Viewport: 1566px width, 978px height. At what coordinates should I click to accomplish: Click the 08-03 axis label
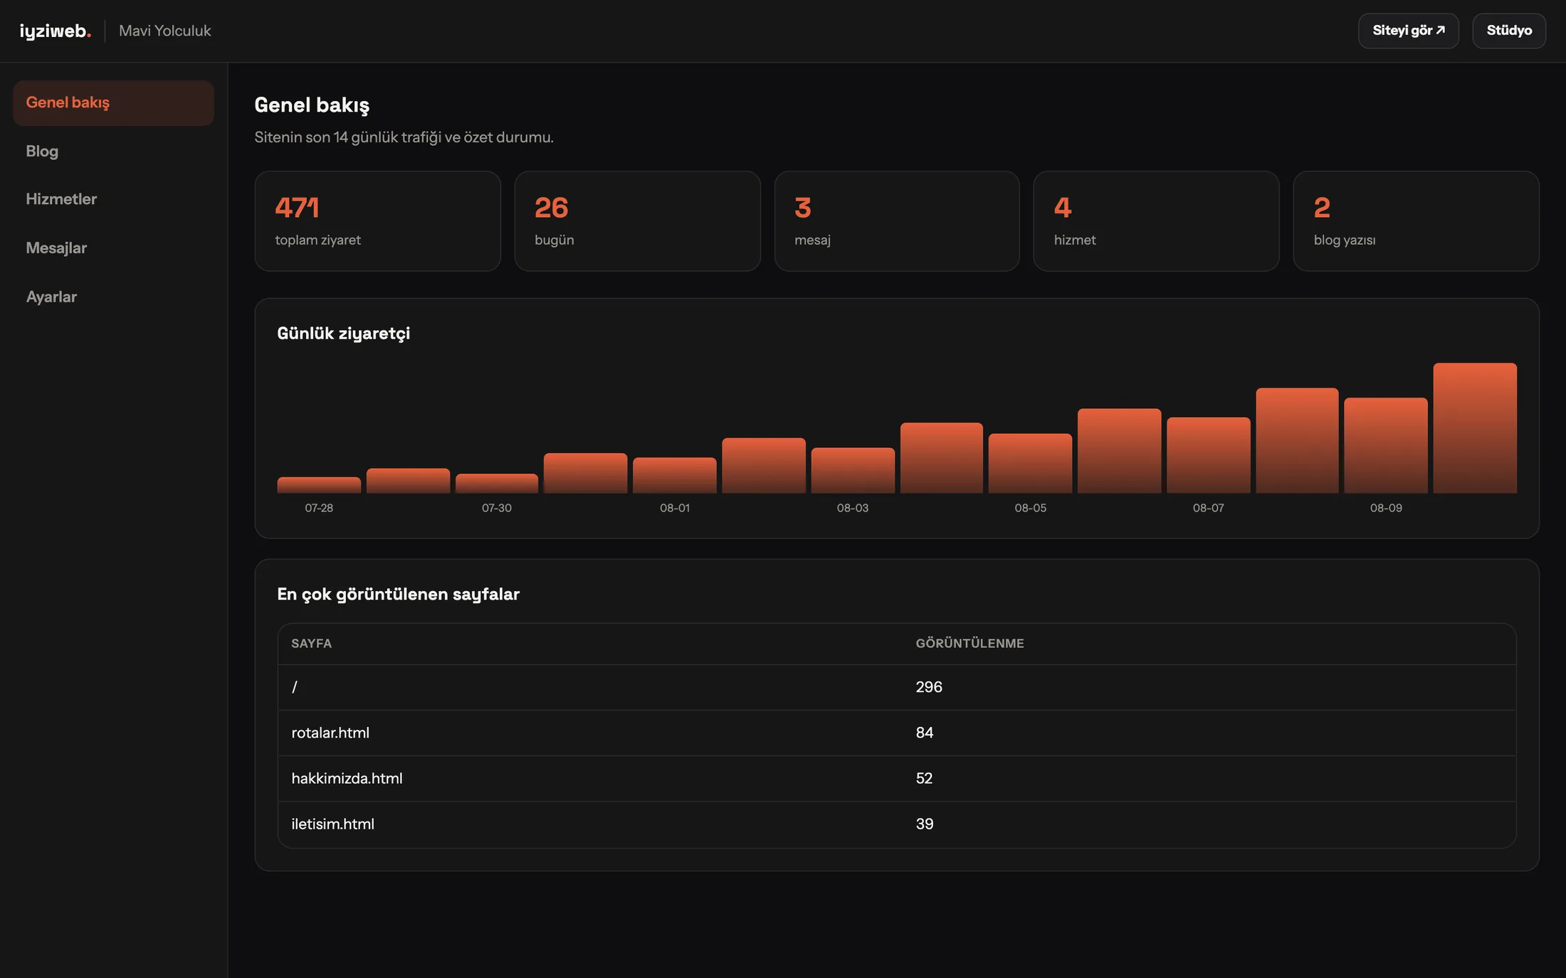[x=852, y=508]
